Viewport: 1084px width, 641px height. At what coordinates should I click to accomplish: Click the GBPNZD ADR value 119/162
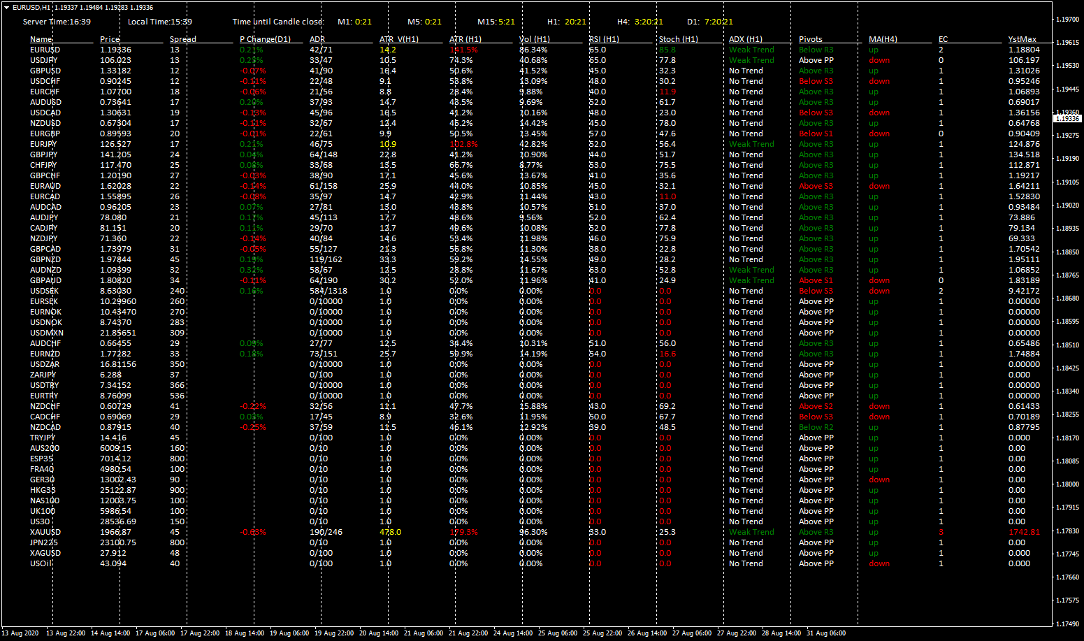326,259
